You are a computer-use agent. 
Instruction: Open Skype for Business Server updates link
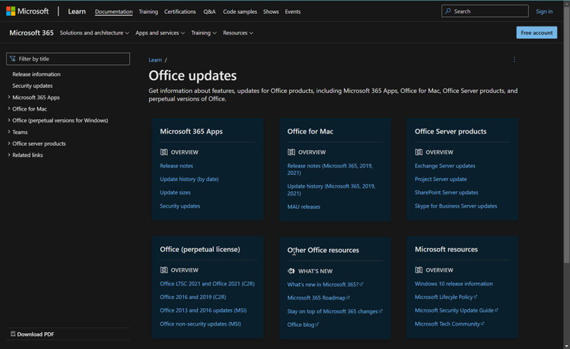456,206
